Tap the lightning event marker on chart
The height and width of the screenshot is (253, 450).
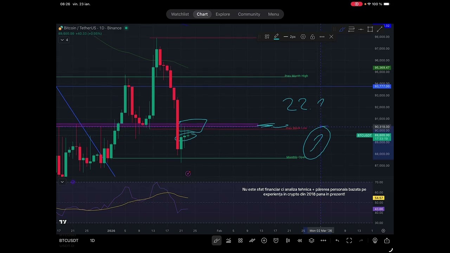click(188, 174)
